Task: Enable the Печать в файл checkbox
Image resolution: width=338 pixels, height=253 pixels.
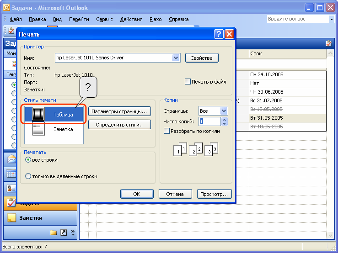Action: [188, 82]
